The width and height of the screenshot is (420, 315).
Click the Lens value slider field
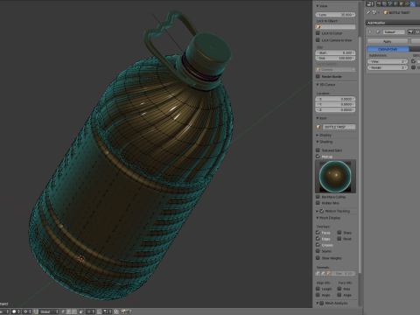point(335,14)
